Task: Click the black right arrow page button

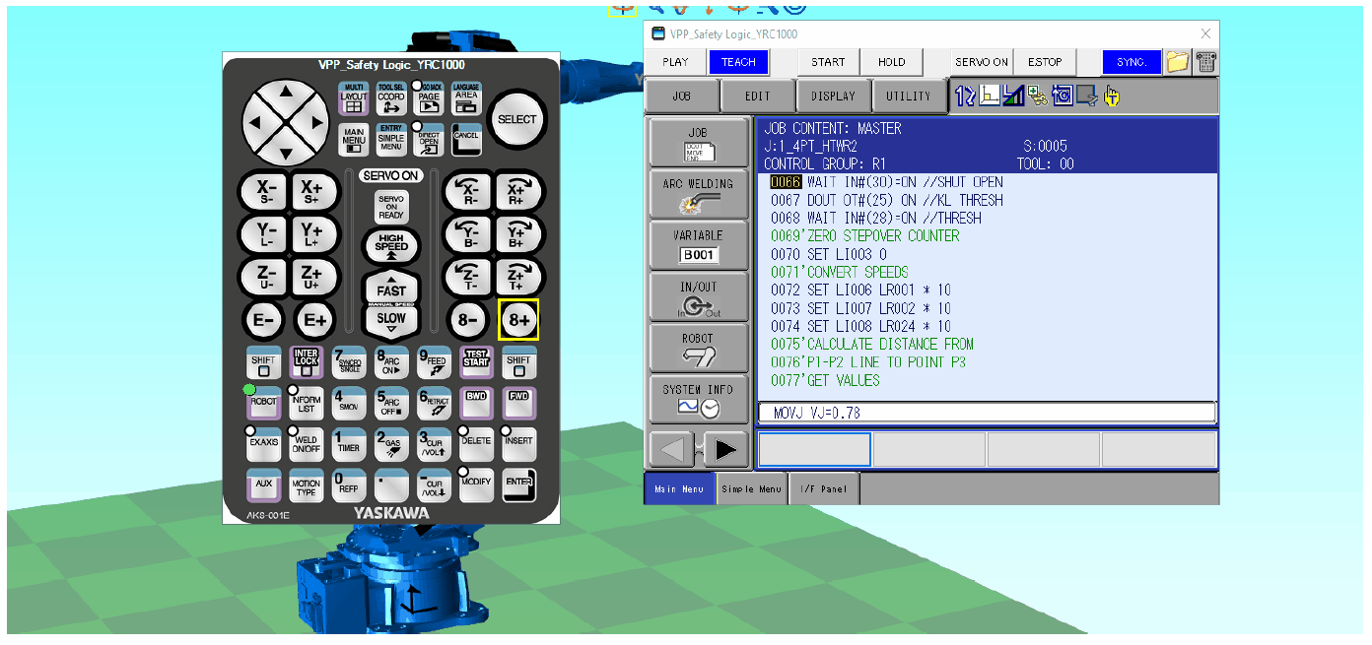Action: coord(724,450)
